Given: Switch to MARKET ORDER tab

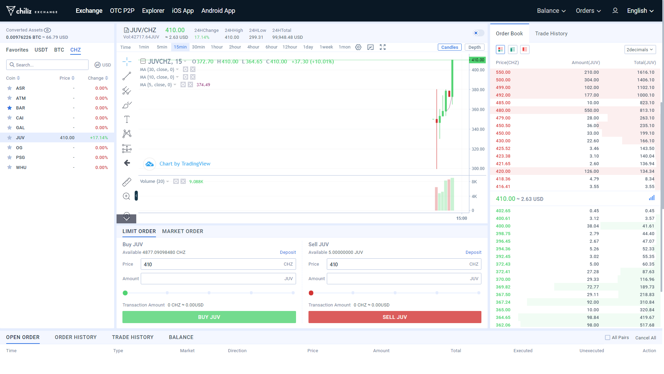Looking at the screenshot, I should pos(183,231).
